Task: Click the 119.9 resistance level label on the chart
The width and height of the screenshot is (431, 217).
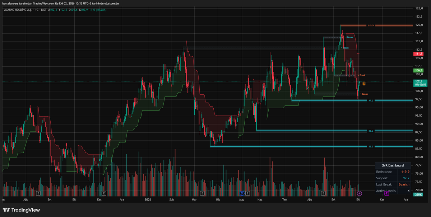Action: tap(371, 25)
